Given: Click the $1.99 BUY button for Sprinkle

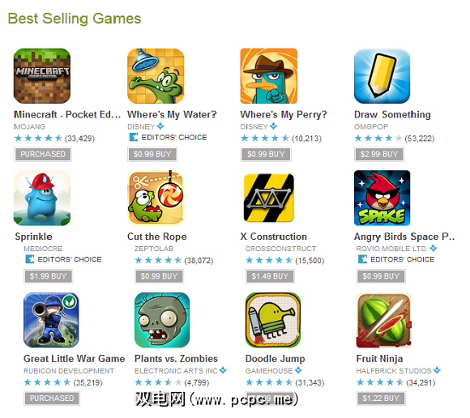Looking at the screenshot, I should [x=49, y=276].
